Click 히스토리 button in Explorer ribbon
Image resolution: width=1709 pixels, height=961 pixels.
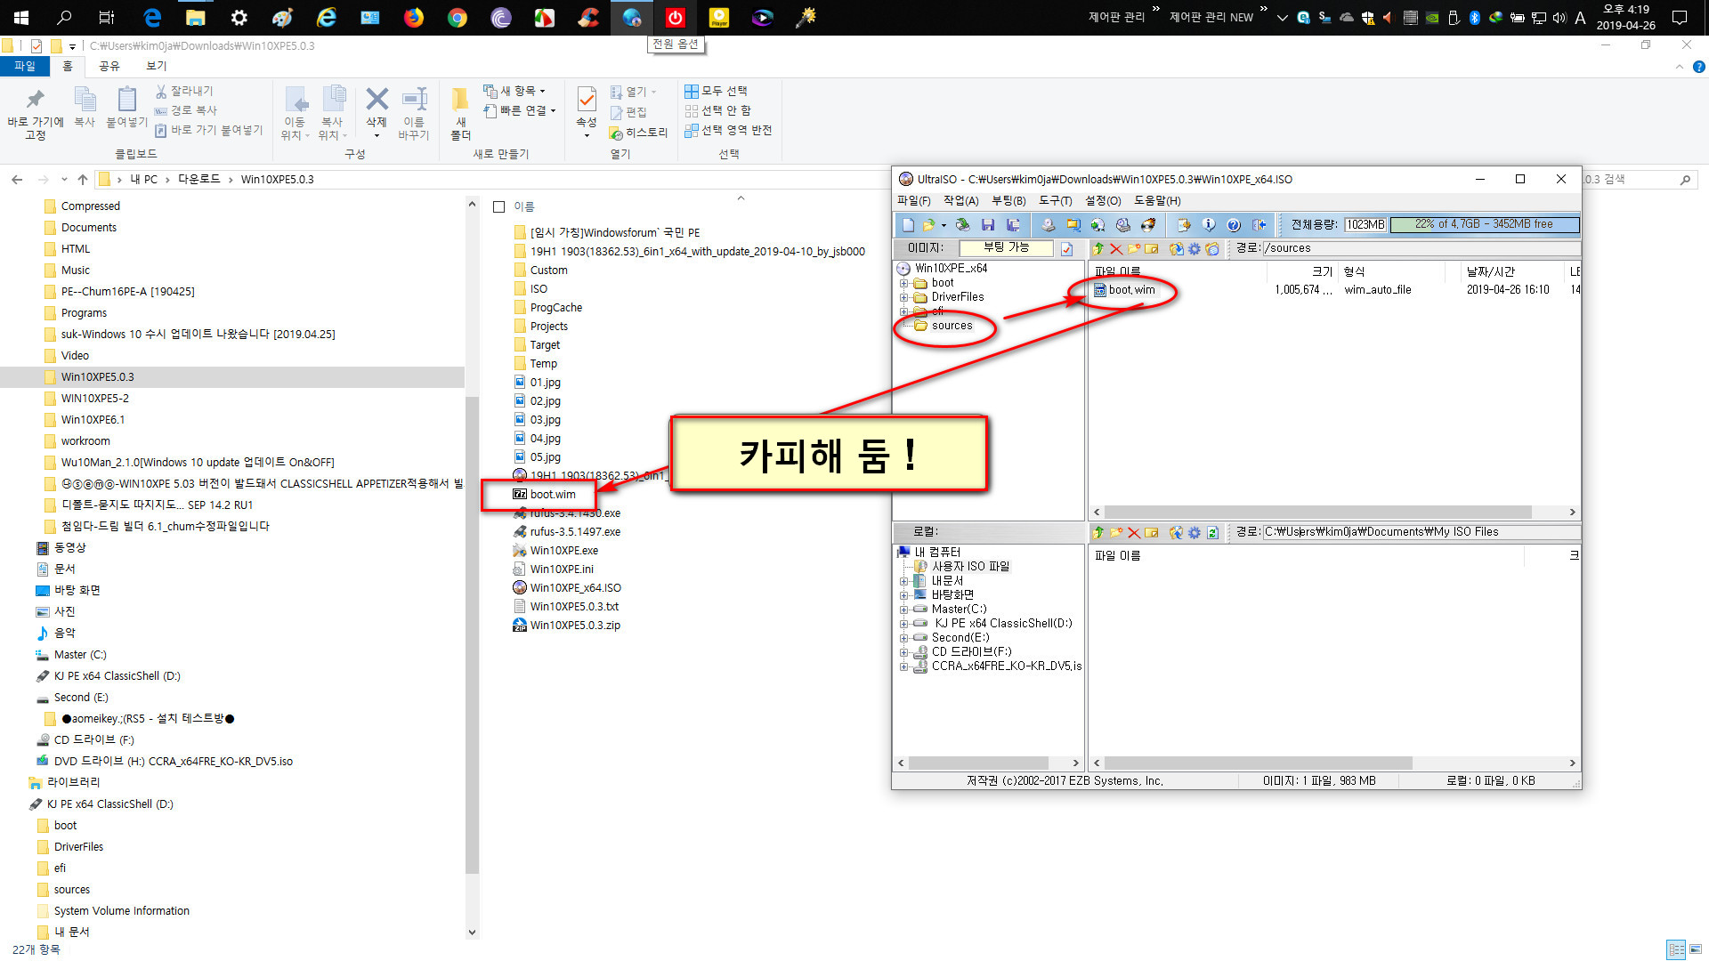tap(638, 133)
